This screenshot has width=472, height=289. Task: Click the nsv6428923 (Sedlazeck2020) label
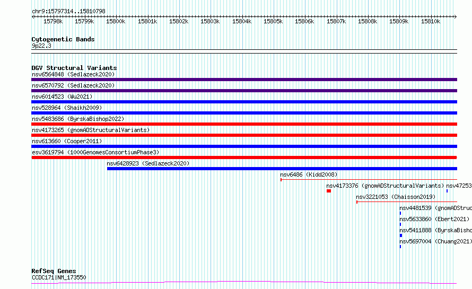tap(148, 163)
